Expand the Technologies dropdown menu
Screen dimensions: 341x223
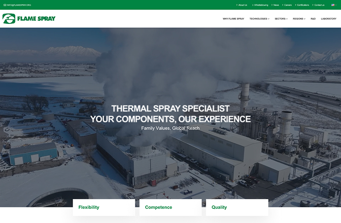[259, 19]
